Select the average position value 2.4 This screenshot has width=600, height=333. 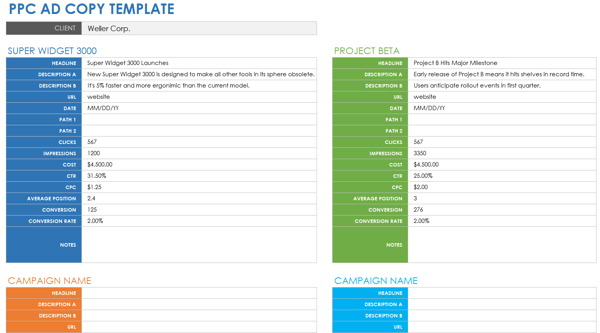(x=199, y=198)
